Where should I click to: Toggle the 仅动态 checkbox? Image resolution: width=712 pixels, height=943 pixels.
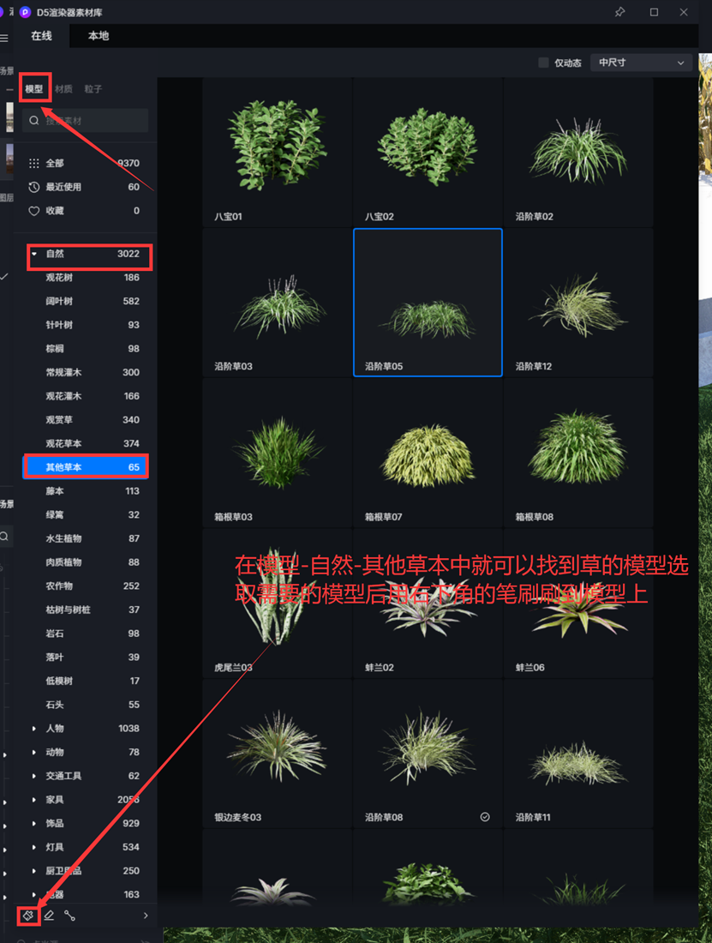[543, 63]
